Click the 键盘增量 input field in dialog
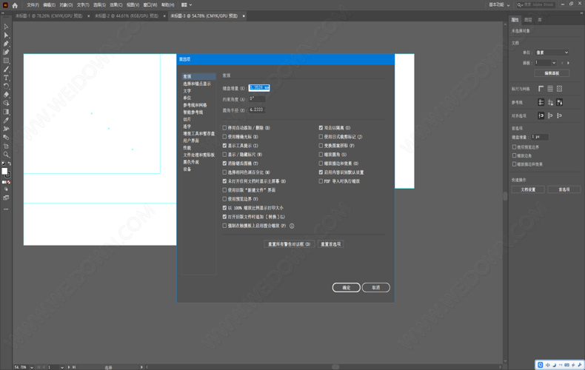The width and height of the screenshot is (585, 370). tap(259, 88)
